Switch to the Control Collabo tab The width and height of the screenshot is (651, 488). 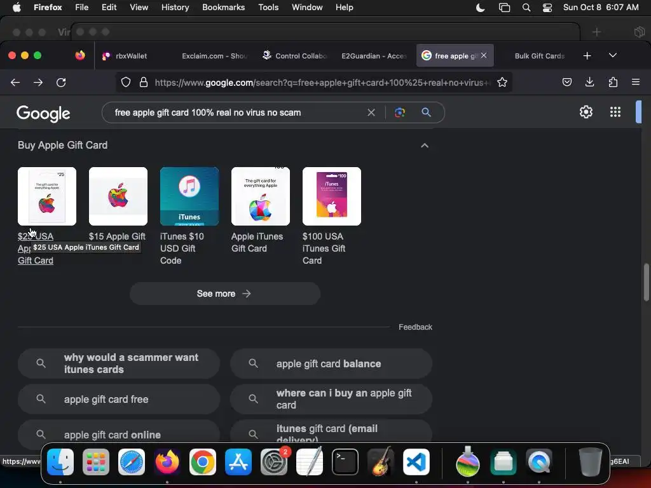coord(295,56)
